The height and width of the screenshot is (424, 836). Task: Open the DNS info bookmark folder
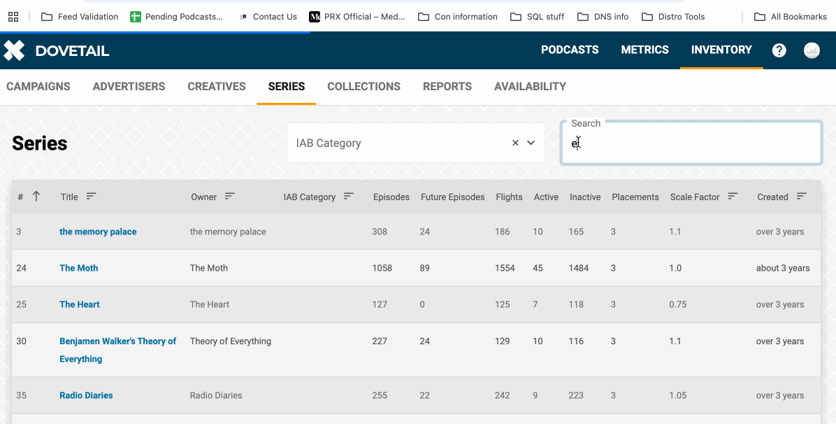coord(603,17)
